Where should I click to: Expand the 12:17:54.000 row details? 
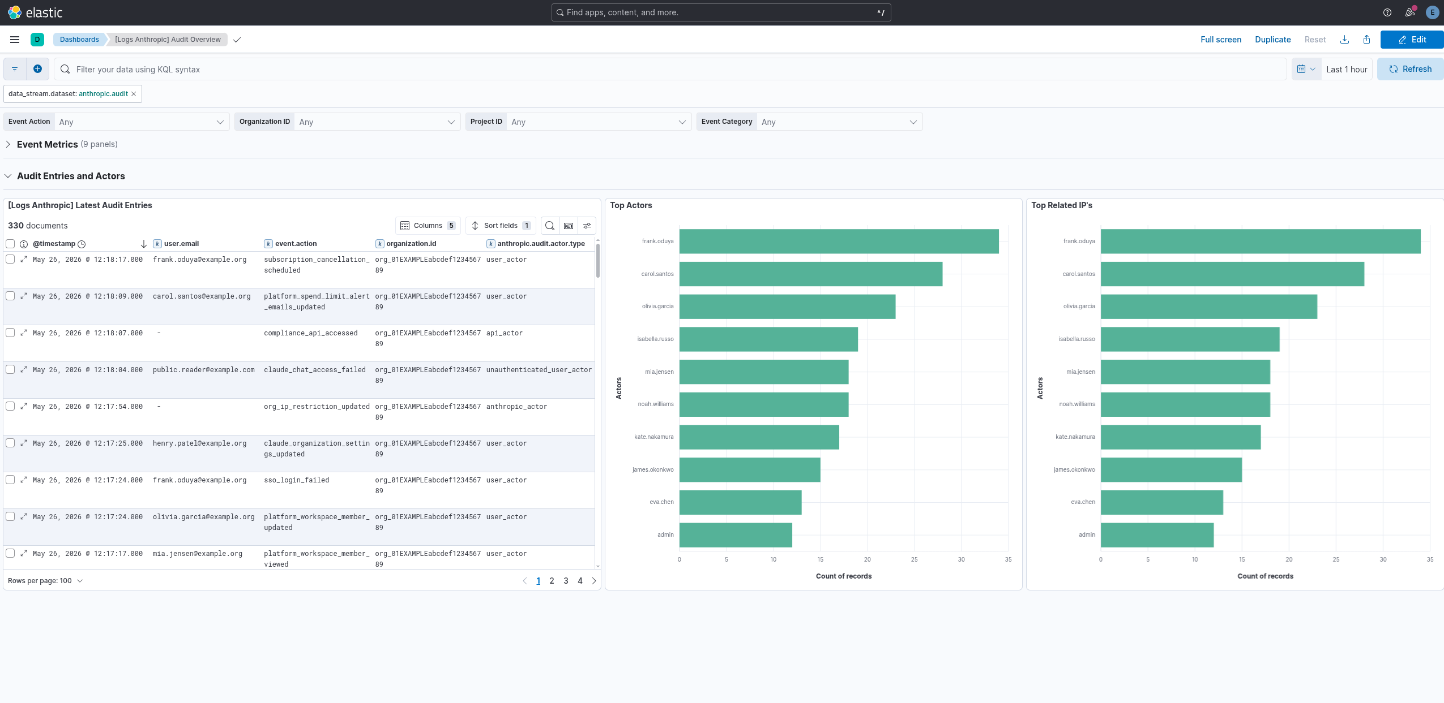pyautogui.click(x=24, y=406)
